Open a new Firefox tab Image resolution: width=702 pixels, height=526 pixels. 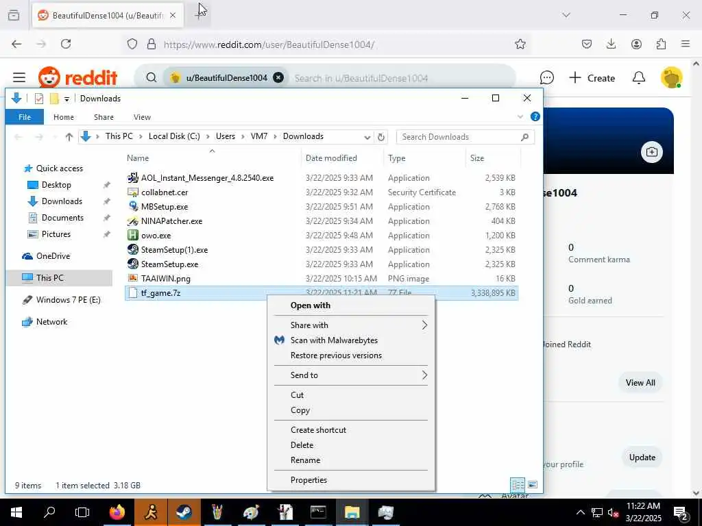point(198,15)
